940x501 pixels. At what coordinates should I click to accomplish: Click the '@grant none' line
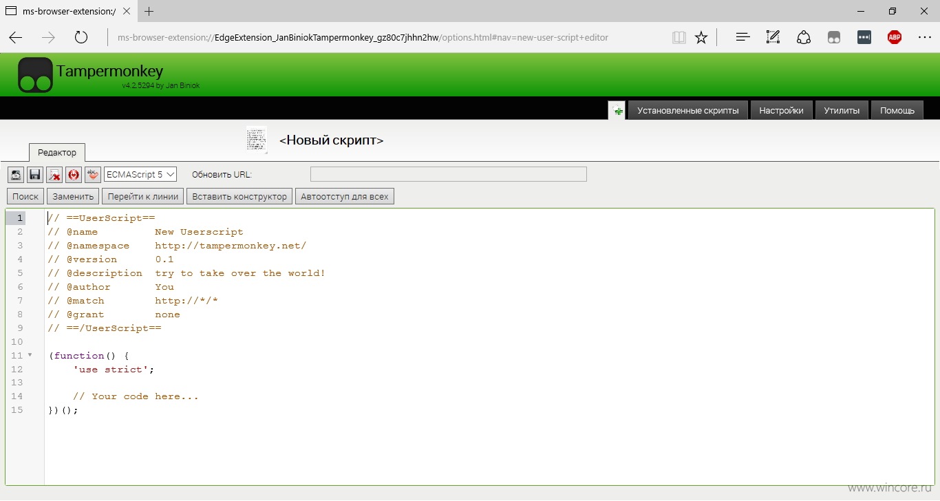pos(114,315)
